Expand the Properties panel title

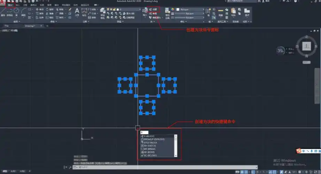click(x=183, y=21)
